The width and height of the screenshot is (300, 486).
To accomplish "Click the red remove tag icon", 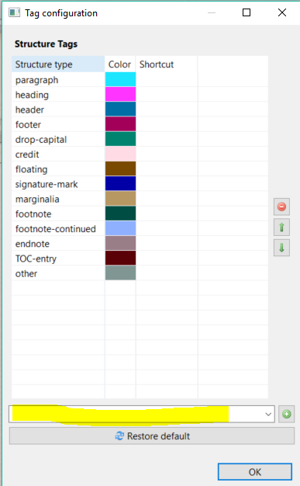I will pyautogui.click(x=281, y=207).
